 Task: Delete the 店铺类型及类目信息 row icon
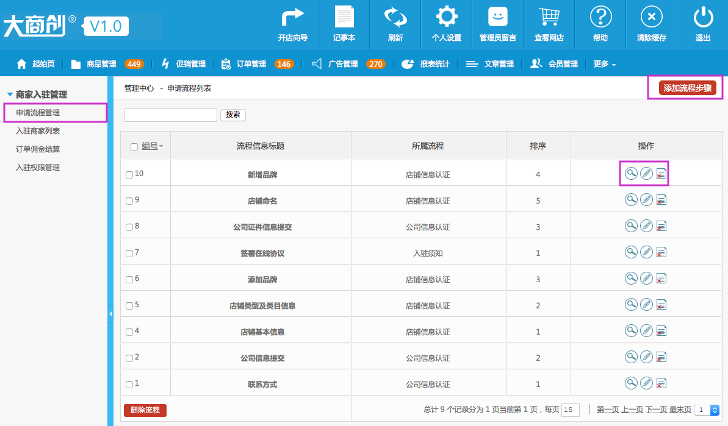661,305
